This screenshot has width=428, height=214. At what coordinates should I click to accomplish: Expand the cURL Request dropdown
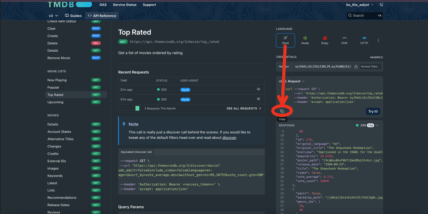click(x=292, y=81)
